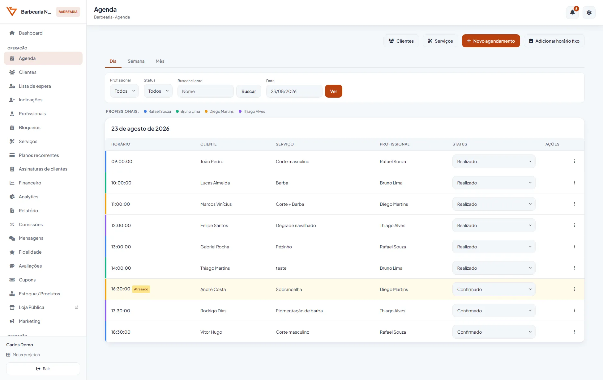Click the Sair logout button
Screen dimensions: 603x380
[43, 369]
